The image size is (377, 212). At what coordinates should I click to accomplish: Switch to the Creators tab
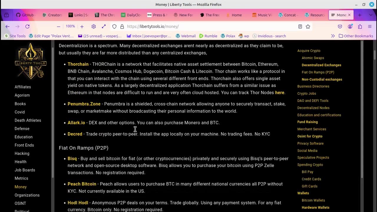click(x=52, y=15)
